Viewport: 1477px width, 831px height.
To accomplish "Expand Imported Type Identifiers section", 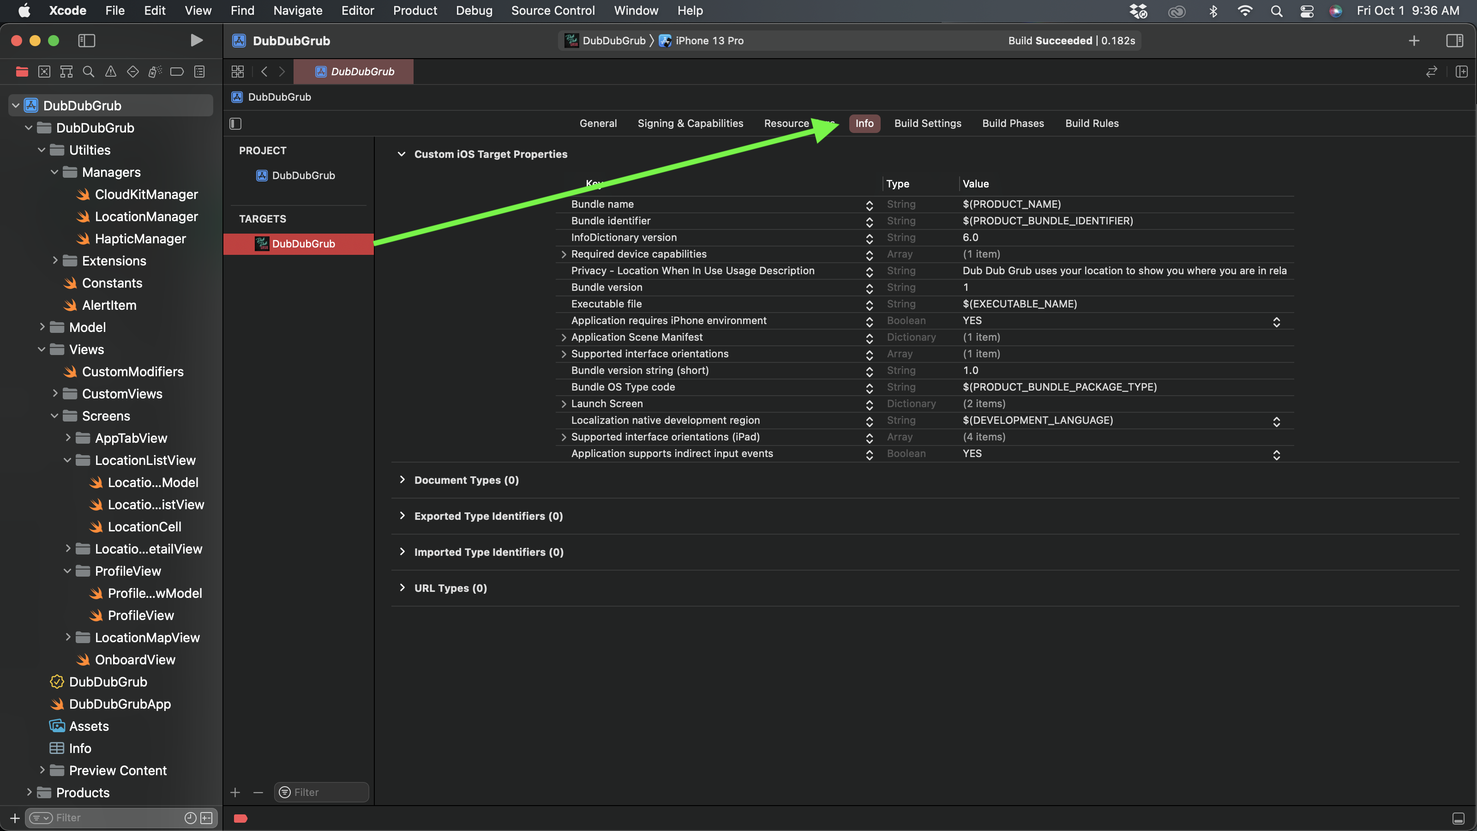I will 402,552.
